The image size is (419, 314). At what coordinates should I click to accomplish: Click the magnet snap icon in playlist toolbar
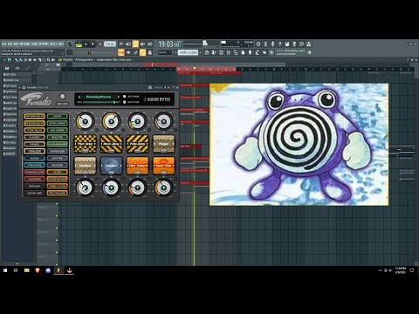tap(9, 60)
